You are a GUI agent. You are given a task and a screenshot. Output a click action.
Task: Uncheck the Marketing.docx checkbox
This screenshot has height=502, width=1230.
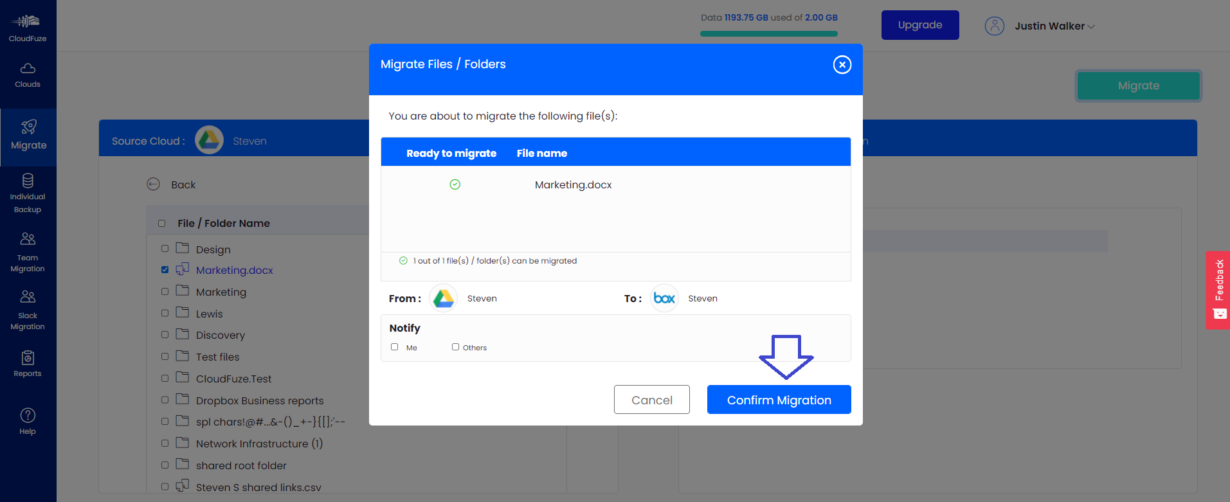click(x=165, y=270)
